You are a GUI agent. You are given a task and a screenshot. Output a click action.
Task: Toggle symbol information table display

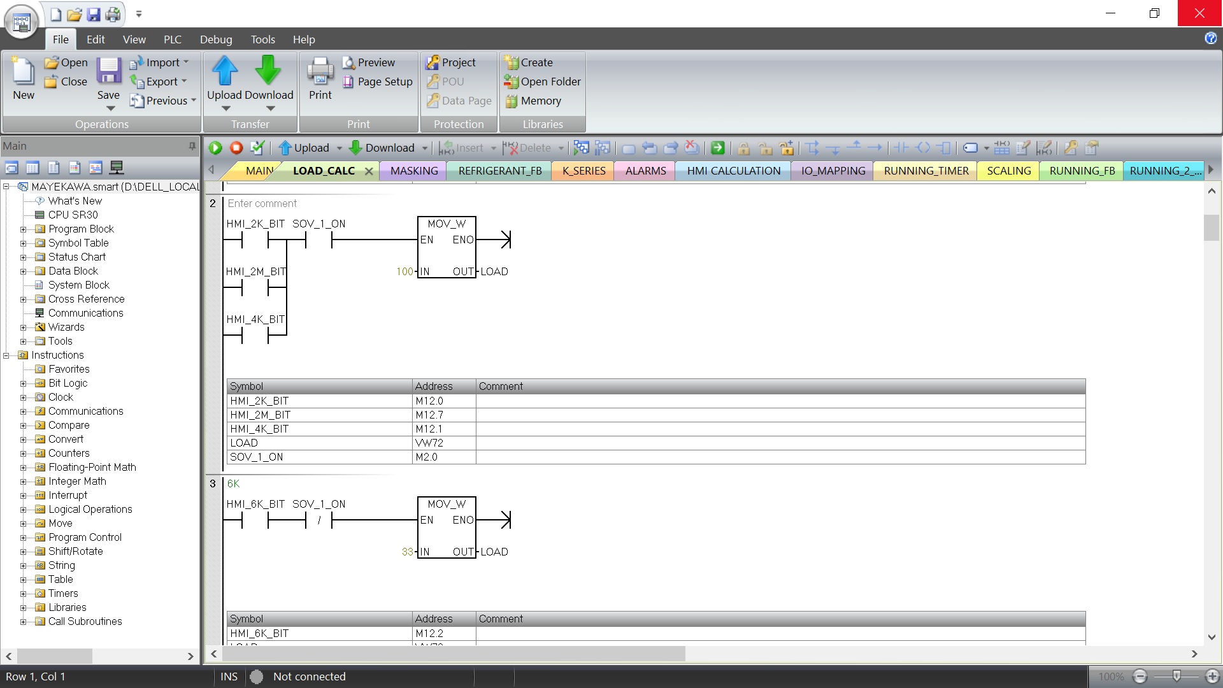tap(1001, 148)
